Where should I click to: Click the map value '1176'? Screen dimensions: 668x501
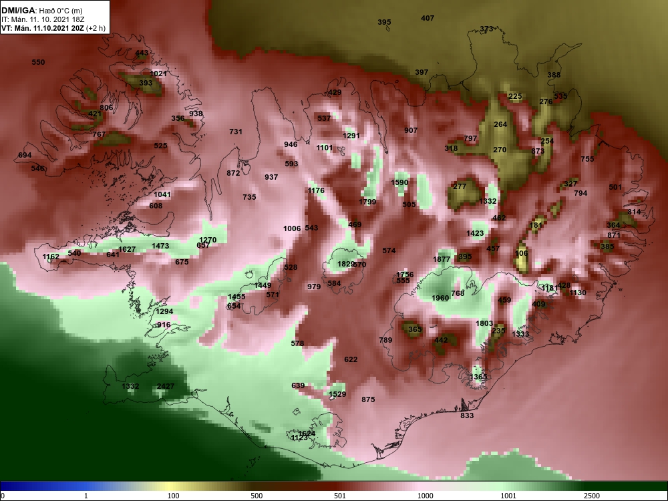pyautogui.click(x=316, y=190)
